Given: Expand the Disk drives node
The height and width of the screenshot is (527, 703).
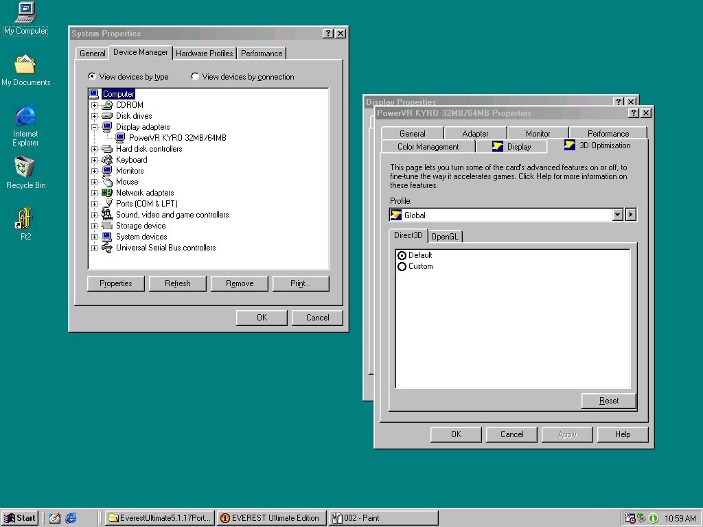Looking at the screenshot, I should coord(94,116).
